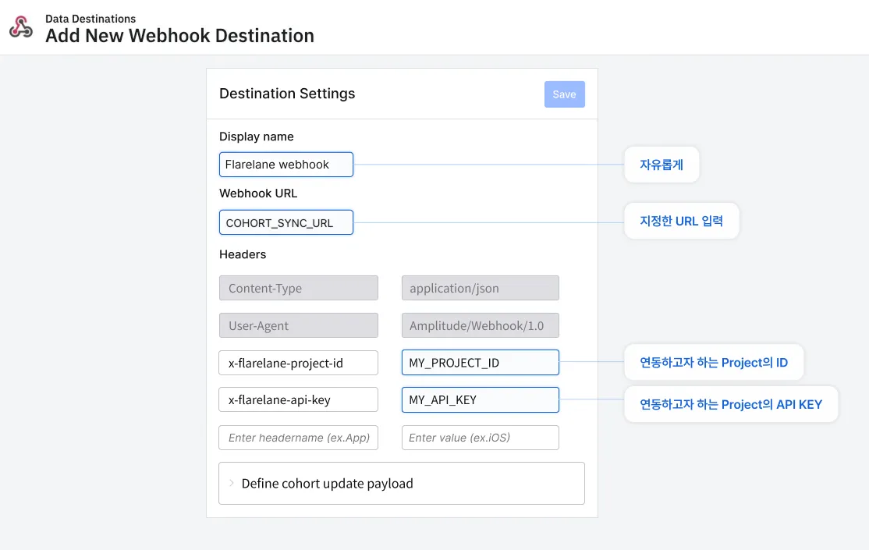
Task: Click the empty Enter headername field
Action: pos(299,438)
